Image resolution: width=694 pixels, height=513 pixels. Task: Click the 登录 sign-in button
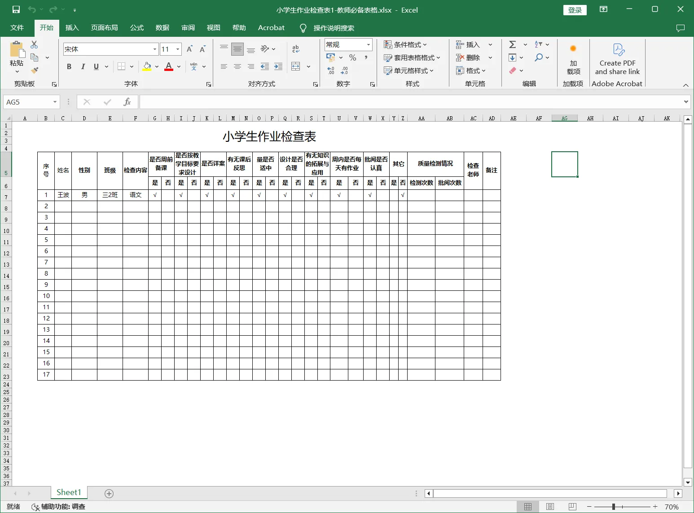coord(575,10)
